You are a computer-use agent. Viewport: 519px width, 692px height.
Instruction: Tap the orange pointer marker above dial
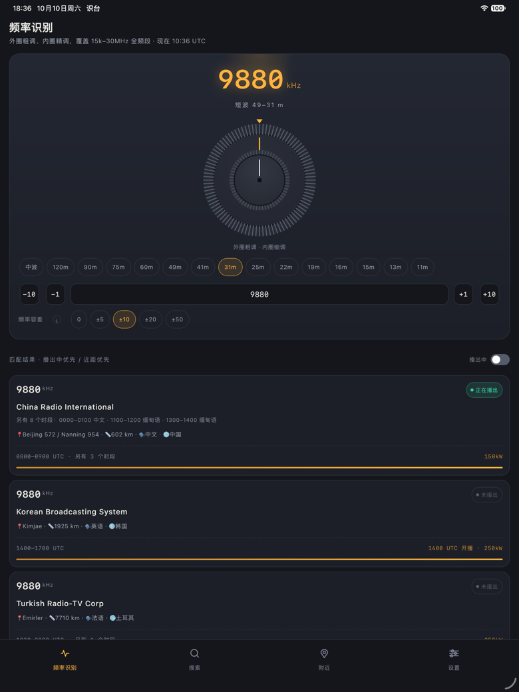pos(259,121)
